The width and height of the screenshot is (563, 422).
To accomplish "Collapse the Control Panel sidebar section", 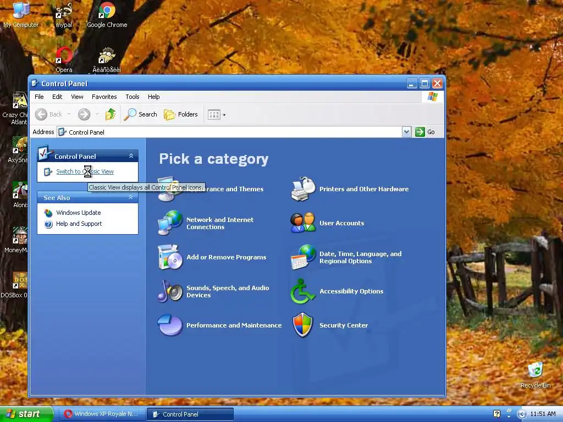I will click(x=131, y=156).
